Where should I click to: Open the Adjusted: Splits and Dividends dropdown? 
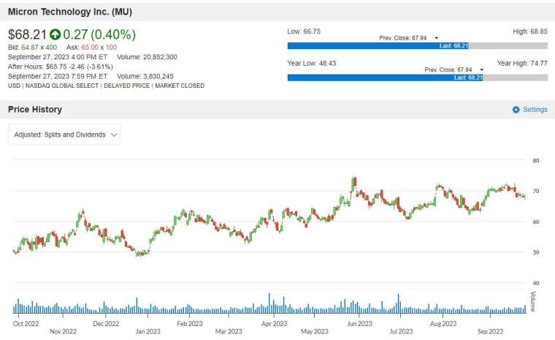coord(64,135)
